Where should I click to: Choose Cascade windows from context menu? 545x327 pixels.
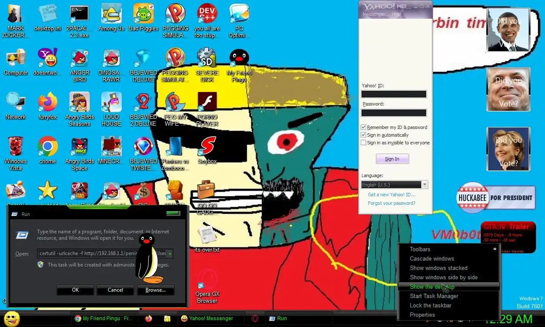(449, 259)
